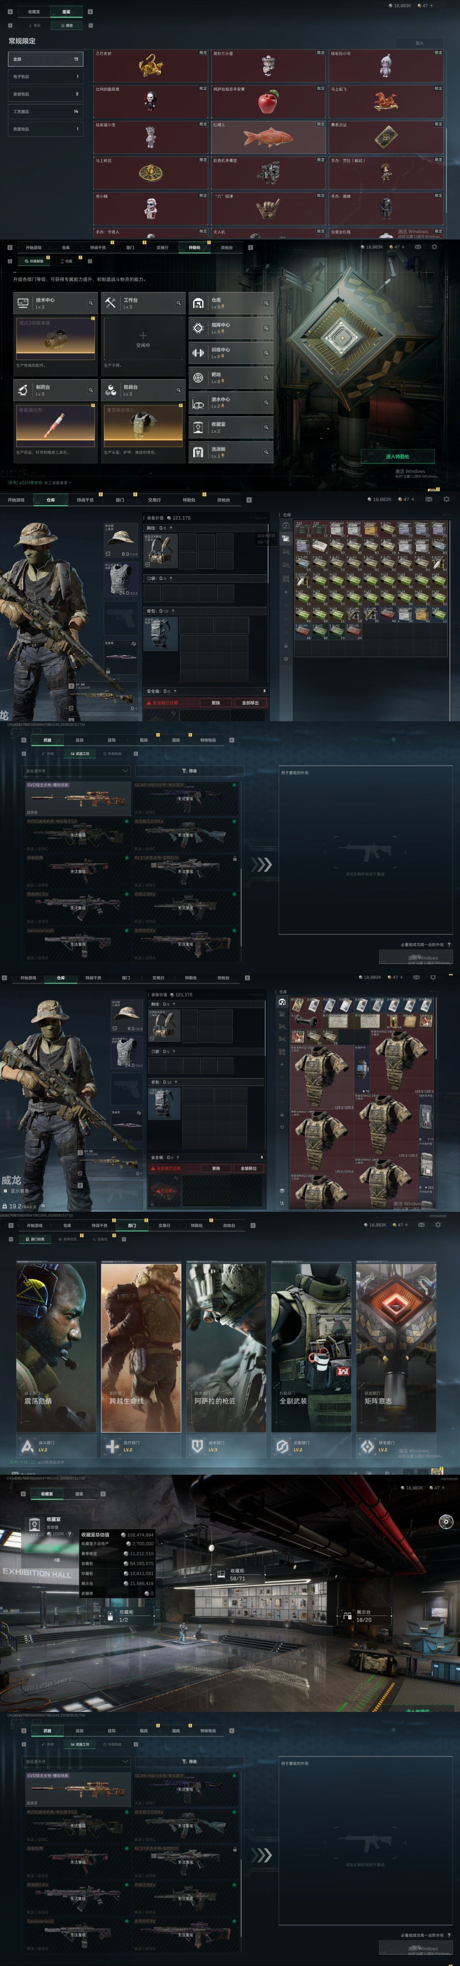Click the magnifier icon on 工作台 card
Viewport: 460px width, 1966px height.
[x=178, y=303]
